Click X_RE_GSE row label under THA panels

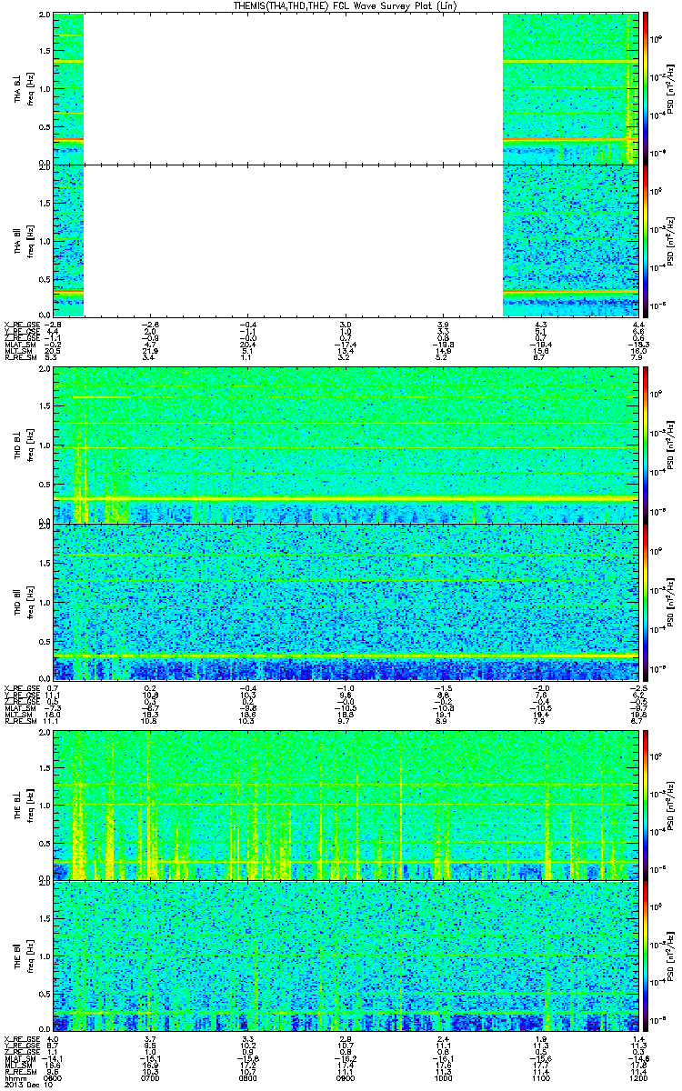click(22, 325)
